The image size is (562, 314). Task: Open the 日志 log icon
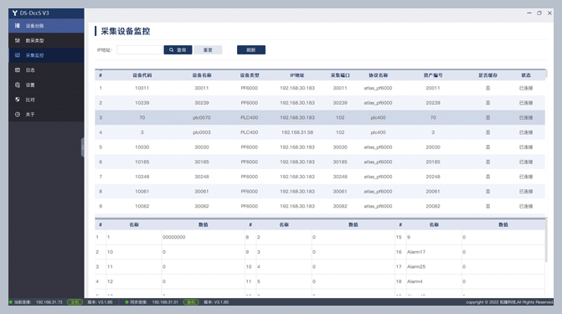(x=18, y=69)
